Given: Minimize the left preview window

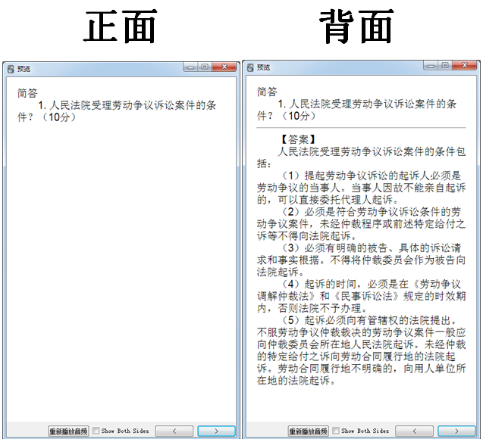Looking at the screenshot, I should (190, 67).
